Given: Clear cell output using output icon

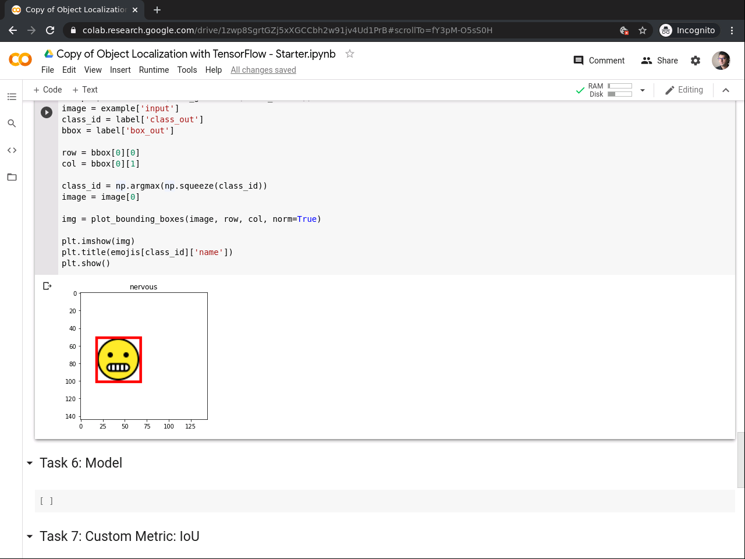Looking at the screenshot, I should (x=47, y=286).
